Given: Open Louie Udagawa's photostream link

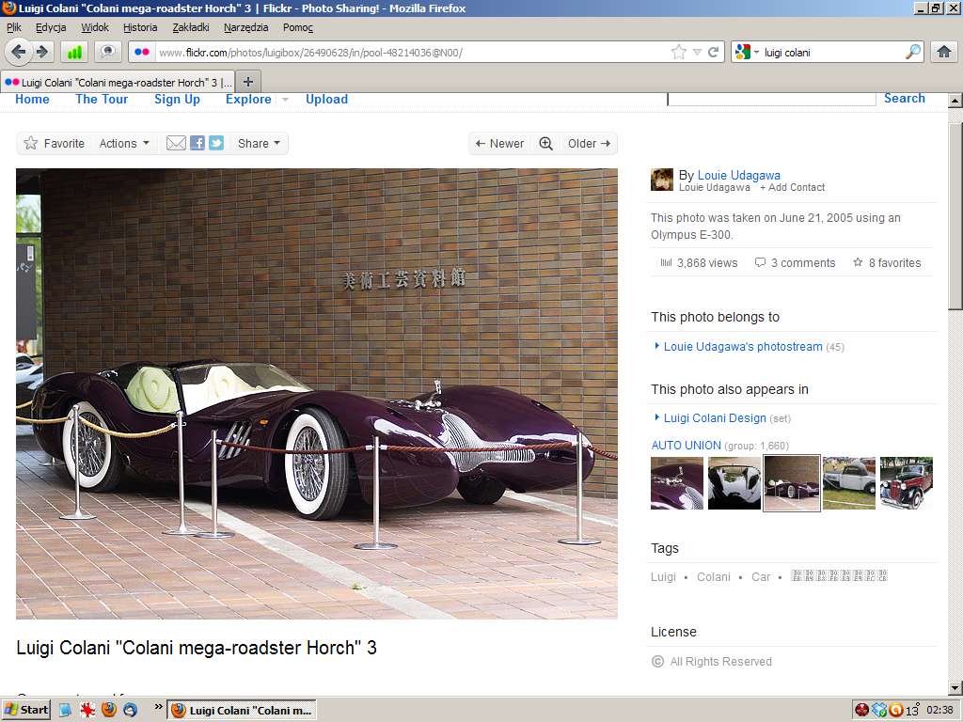Looking at the screenshot, I should tap(743, 346).
